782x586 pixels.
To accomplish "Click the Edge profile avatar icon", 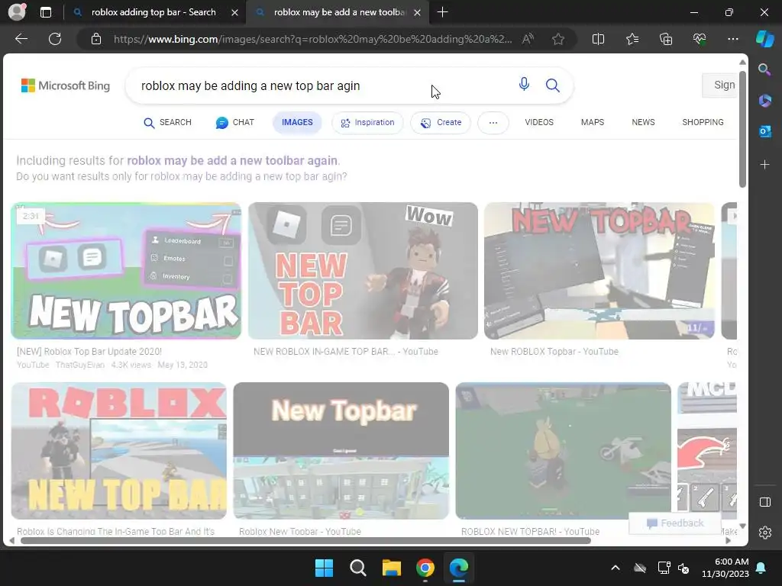I will click(x=17, y=12).
